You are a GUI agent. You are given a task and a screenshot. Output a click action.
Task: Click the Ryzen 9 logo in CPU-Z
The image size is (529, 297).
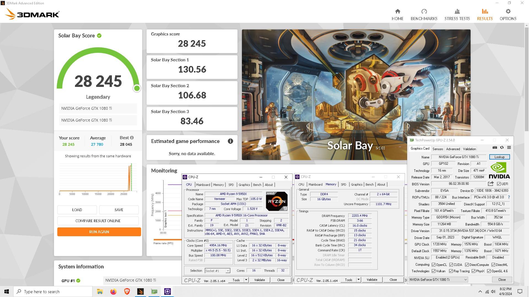277,201
